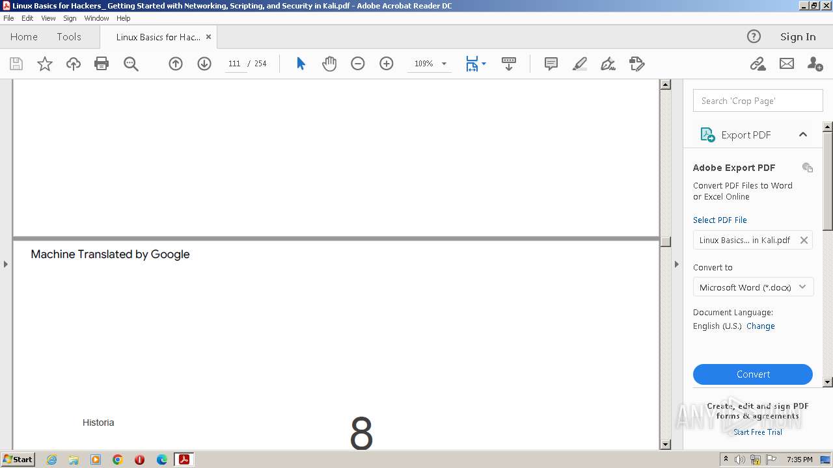Screen dimensions: 833x468
Task: Click the right panel scrollbar down arrow
Action: coord(828,382)
